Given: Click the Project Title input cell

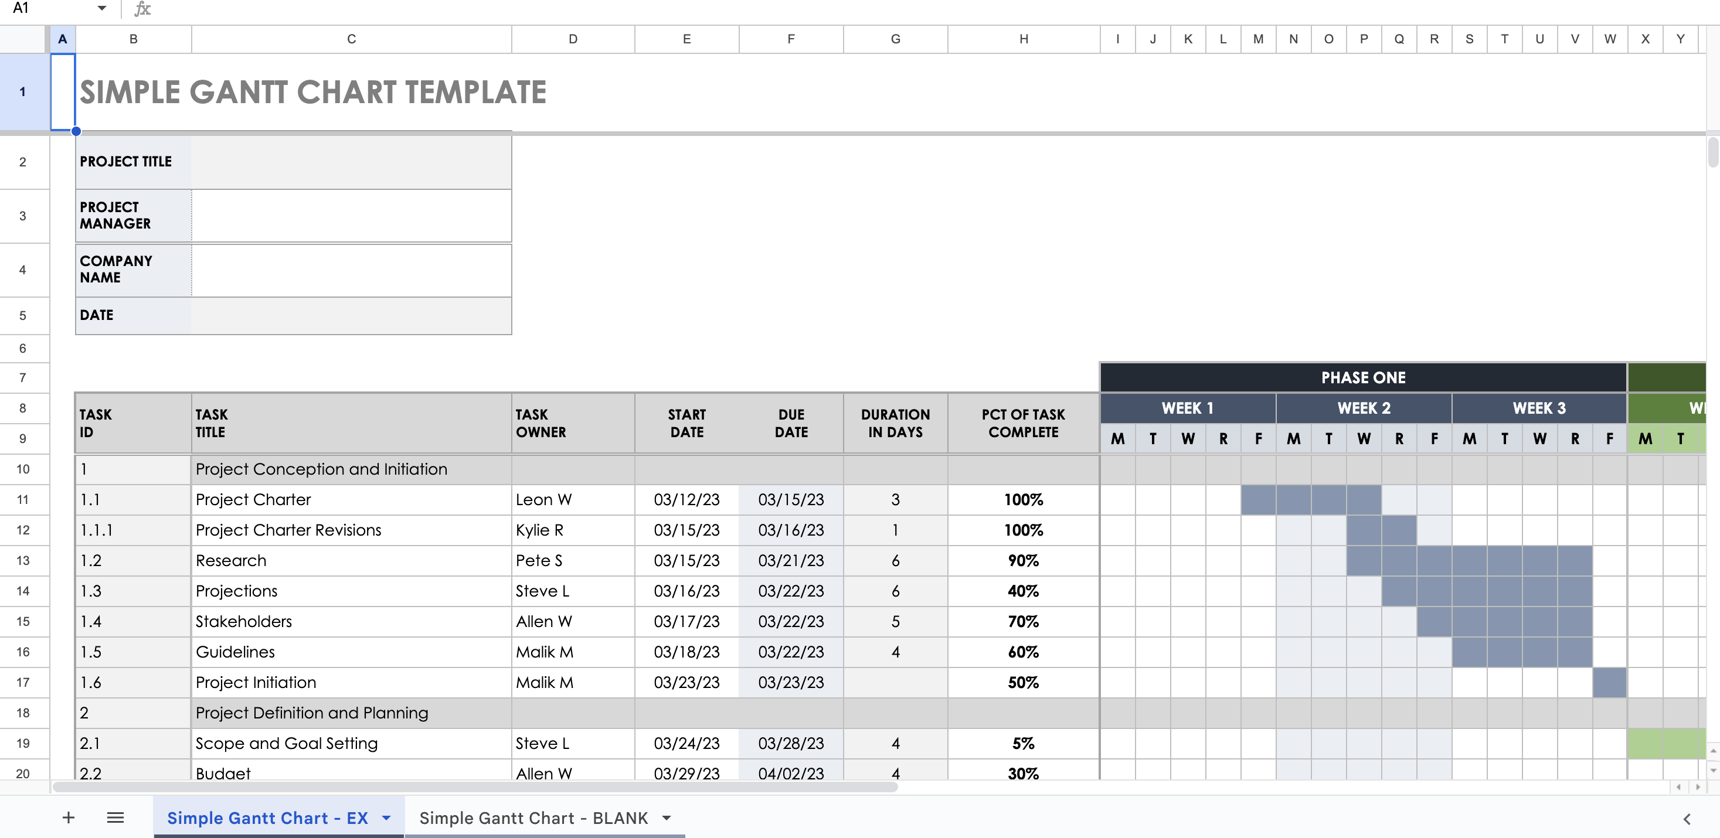Looking at the screenshot, I should [351, 162].
